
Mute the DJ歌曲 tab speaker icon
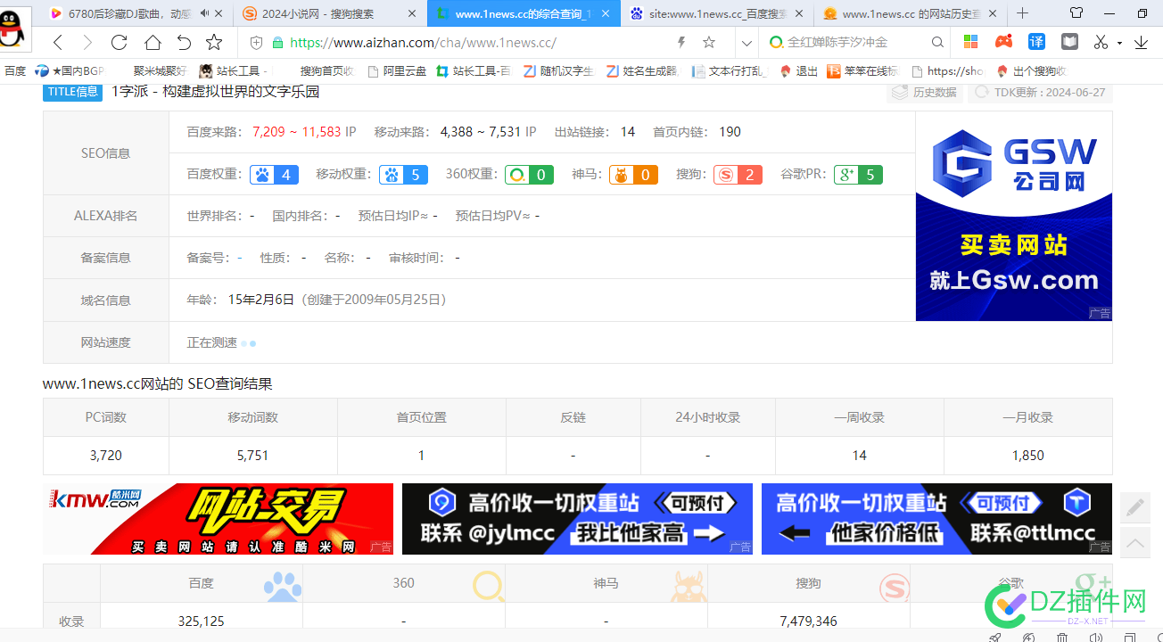tap(204, 13)
